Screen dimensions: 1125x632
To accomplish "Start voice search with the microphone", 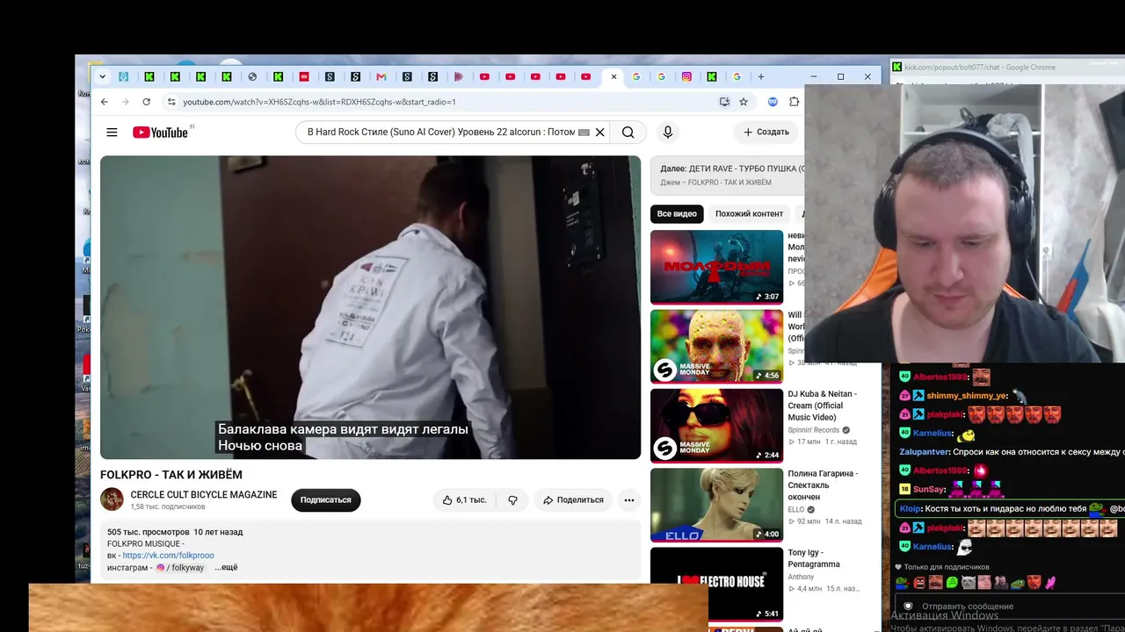I will tap(668, 133).
